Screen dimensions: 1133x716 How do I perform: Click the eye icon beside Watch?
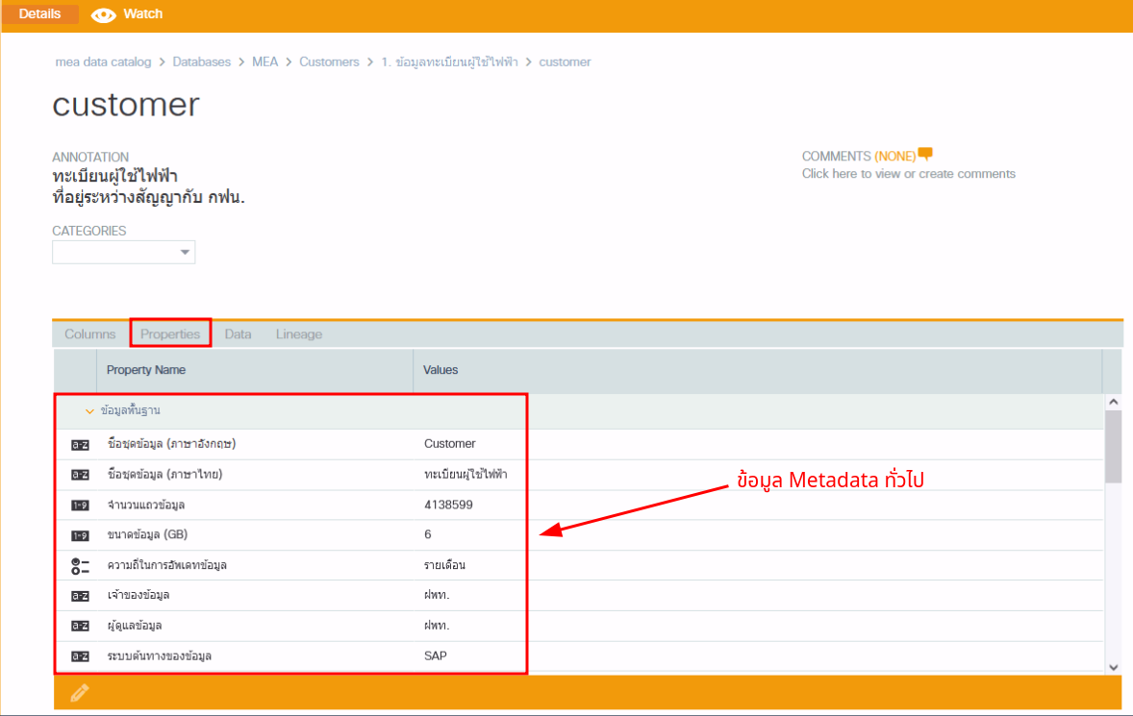pos(103,15)
